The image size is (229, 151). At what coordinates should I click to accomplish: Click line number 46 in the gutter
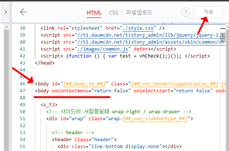[x=22, y=84]
